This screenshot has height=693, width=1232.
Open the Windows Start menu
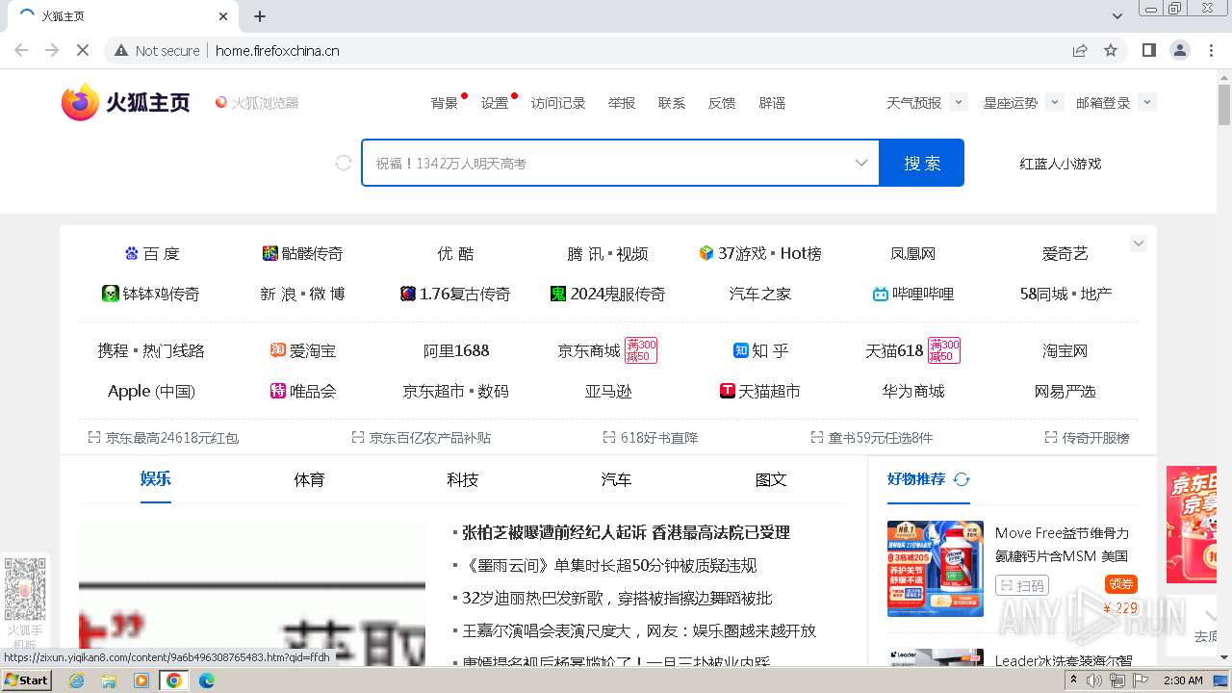pos(26,680)
